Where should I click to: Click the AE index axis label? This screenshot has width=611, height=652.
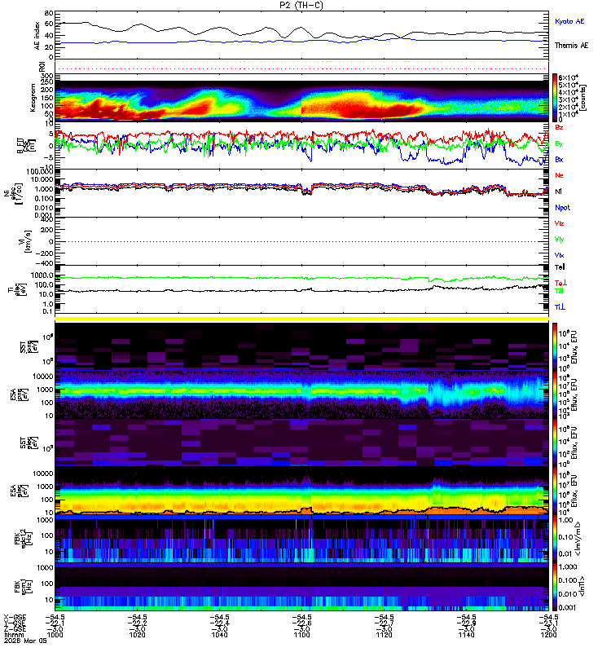tap(37, 36)
